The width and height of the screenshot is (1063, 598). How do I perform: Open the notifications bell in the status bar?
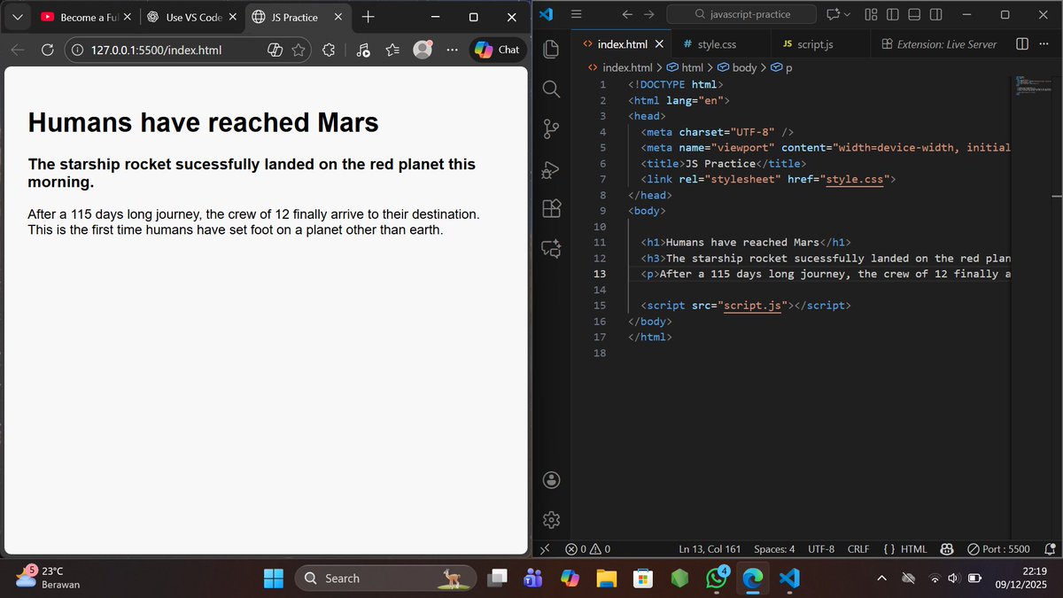coord(1052,548)
